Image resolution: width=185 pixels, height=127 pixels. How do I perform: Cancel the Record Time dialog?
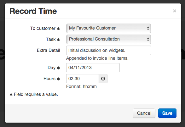pyautogui.click(x=144, y=113)
